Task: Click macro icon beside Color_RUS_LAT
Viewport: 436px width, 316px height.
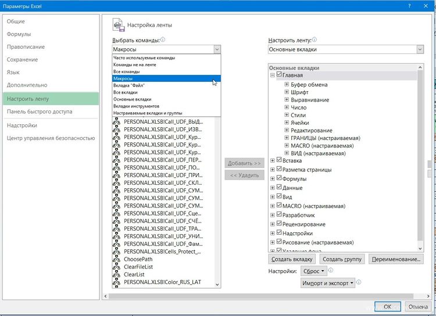Action: click(x=116, y=282)
